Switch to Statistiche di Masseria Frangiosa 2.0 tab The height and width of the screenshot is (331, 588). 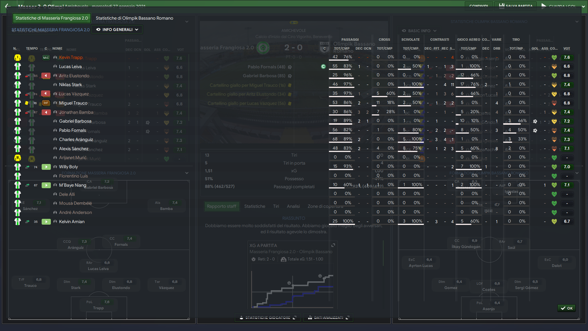coord(51,18)
